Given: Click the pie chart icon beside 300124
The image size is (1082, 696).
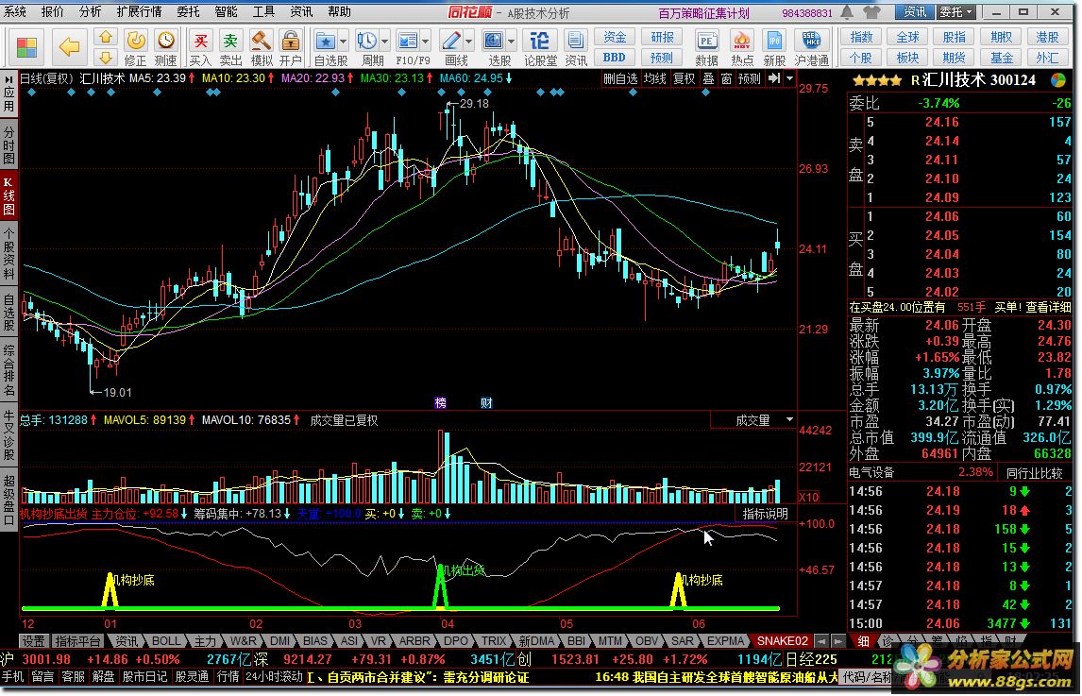Looking at the screenshot, I should [x=1057, y=80].
